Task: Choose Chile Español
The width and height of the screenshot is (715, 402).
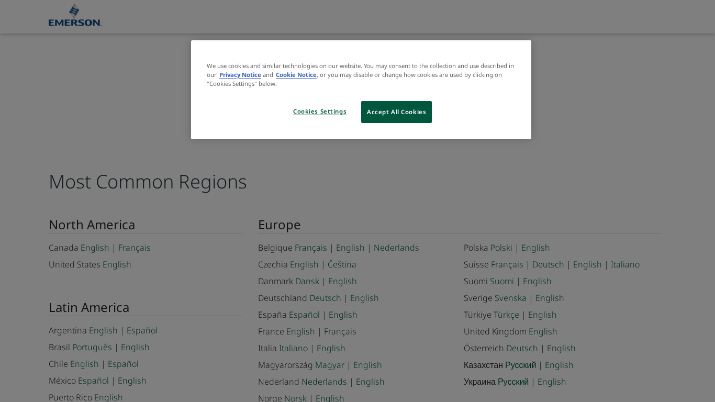Action: click(123, 364)
